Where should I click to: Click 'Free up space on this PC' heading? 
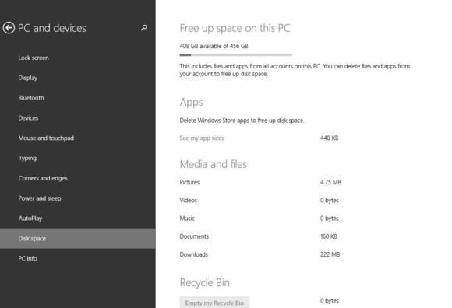click(235, 28)
